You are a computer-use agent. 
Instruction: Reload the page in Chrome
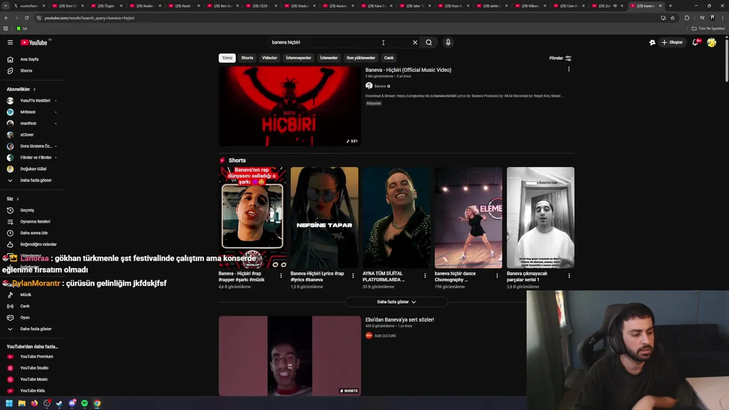(x=27, y=18)
